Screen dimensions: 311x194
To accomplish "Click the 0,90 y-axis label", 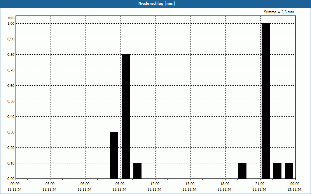I will pos(11,39).
